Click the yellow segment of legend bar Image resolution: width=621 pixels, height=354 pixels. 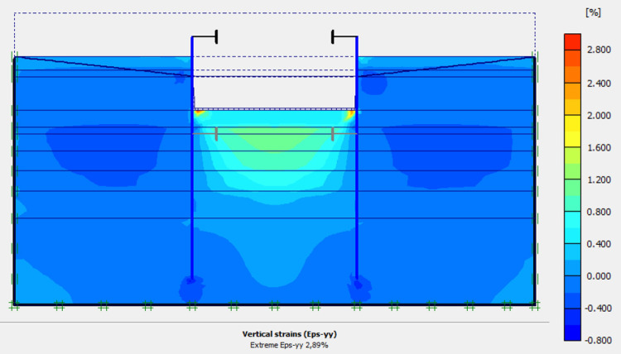pyautogui.click(x=572, y=131)
